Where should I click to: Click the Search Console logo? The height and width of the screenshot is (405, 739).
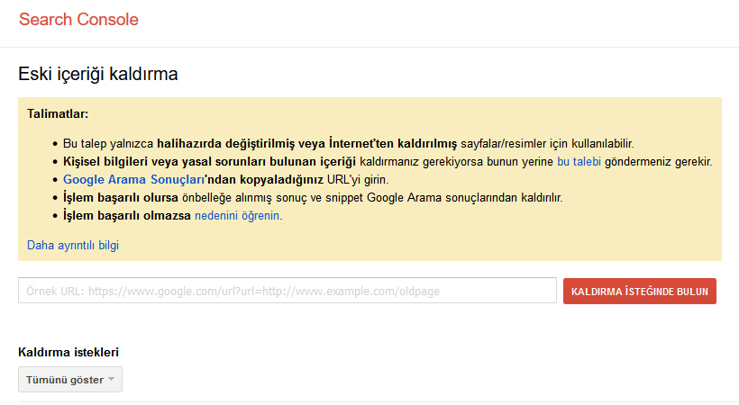78,19
